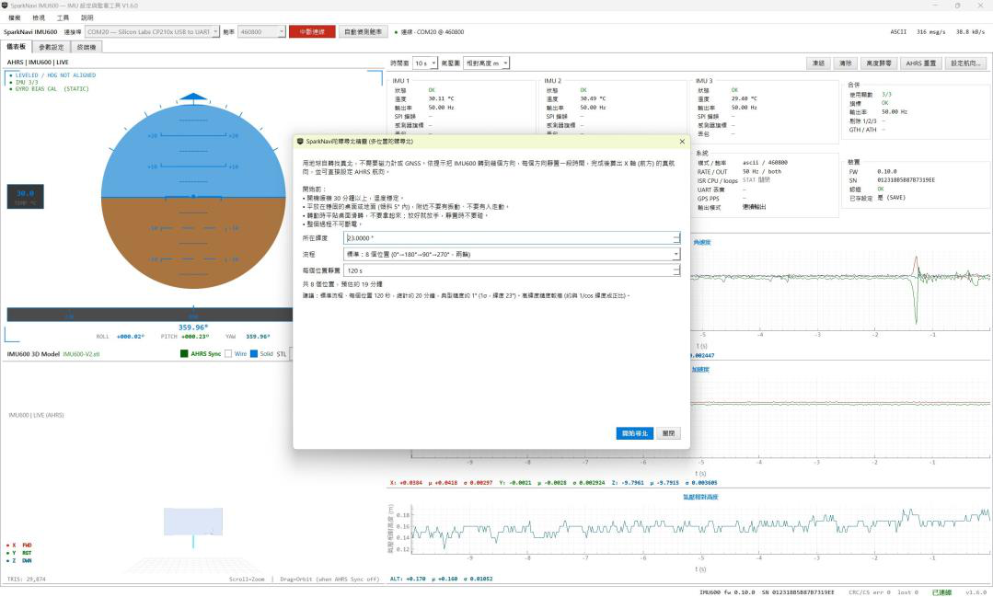Click the 氣壓相對高度 chart title
993x597 pixels.
[x=700, y=497]
